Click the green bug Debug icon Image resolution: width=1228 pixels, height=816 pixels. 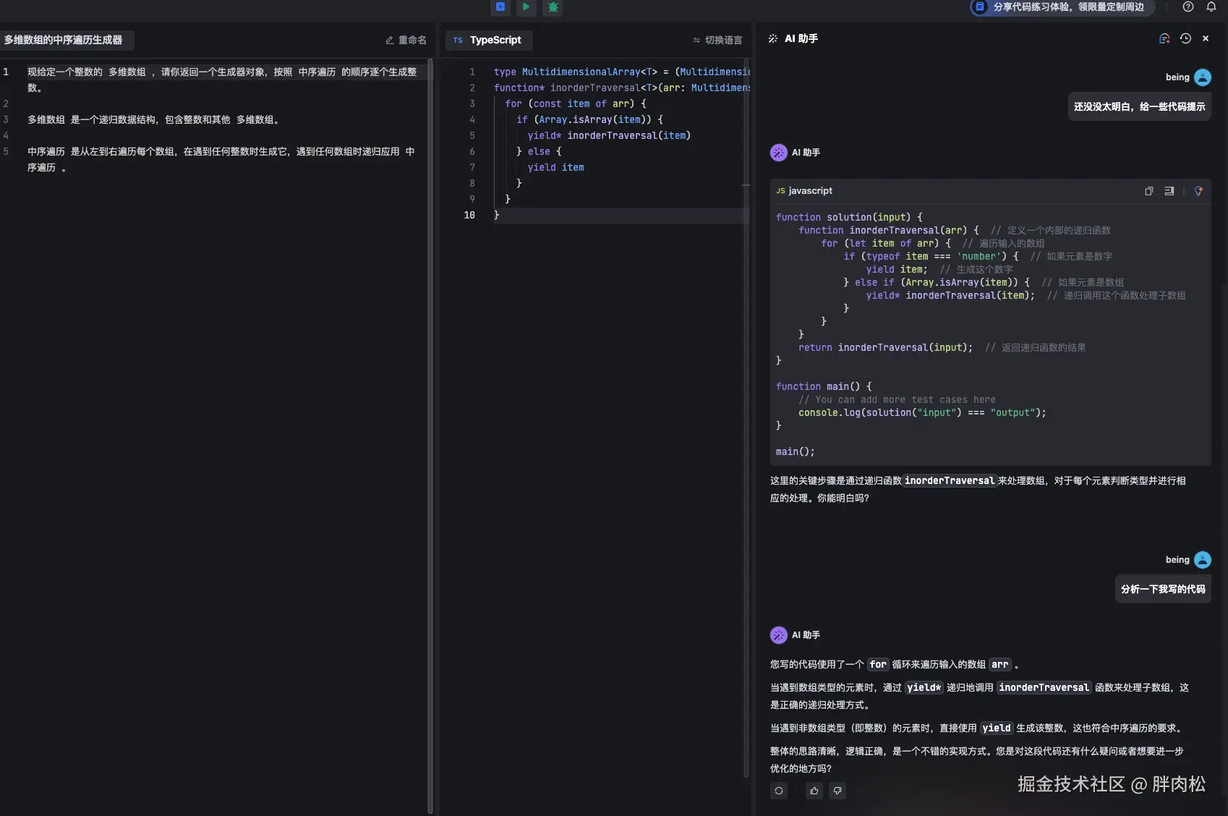(x=553, y=7)
